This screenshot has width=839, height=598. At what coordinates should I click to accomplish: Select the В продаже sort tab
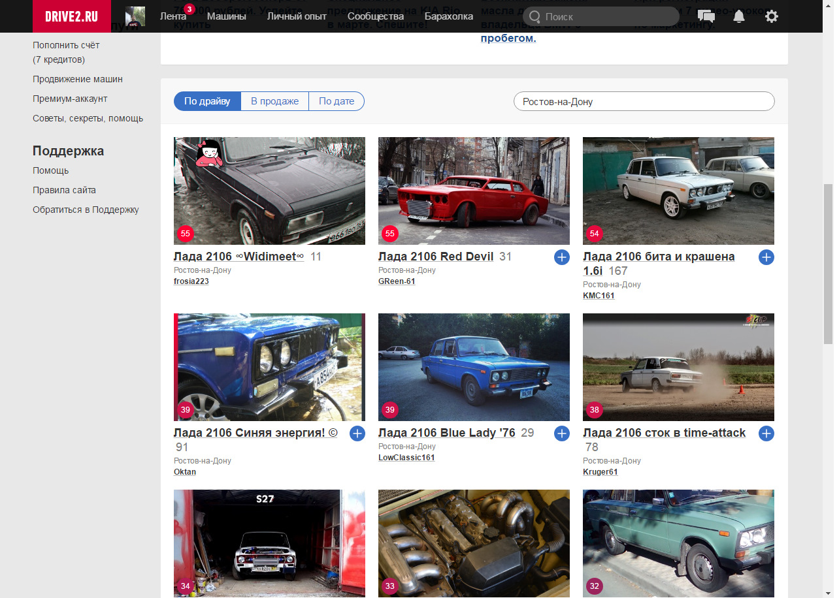click(x=274, y=101)
